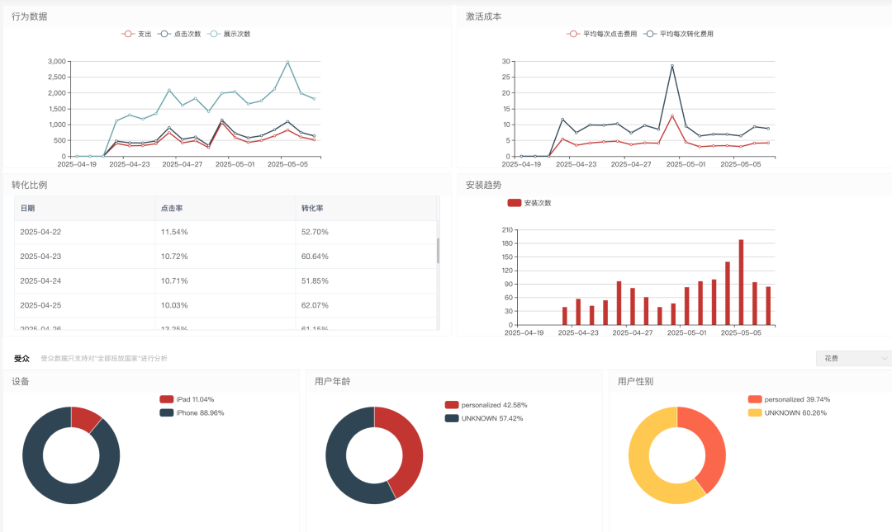
Task: Click the 转化比例 table scrollbar
Action: click(438, 251)
